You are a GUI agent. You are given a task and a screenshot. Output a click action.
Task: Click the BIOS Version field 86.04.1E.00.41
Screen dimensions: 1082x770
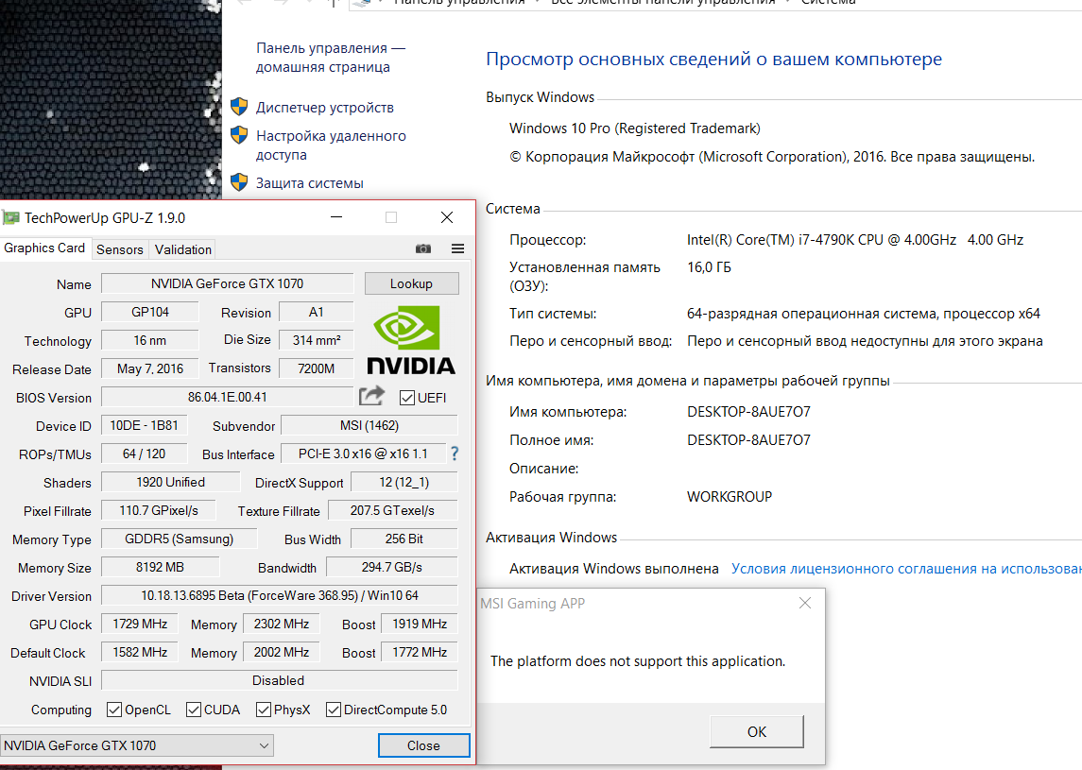click(x=227, y=397)
